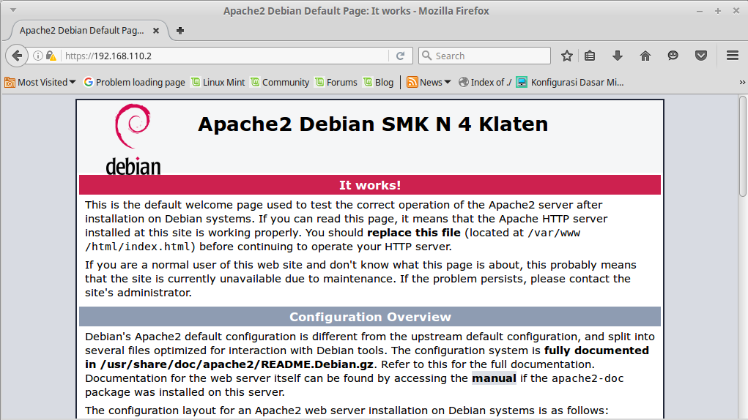Open the window menu arrow in title bar
This screenshot has width=748, height=420.
pyautogui.click(x=13, y=10)
